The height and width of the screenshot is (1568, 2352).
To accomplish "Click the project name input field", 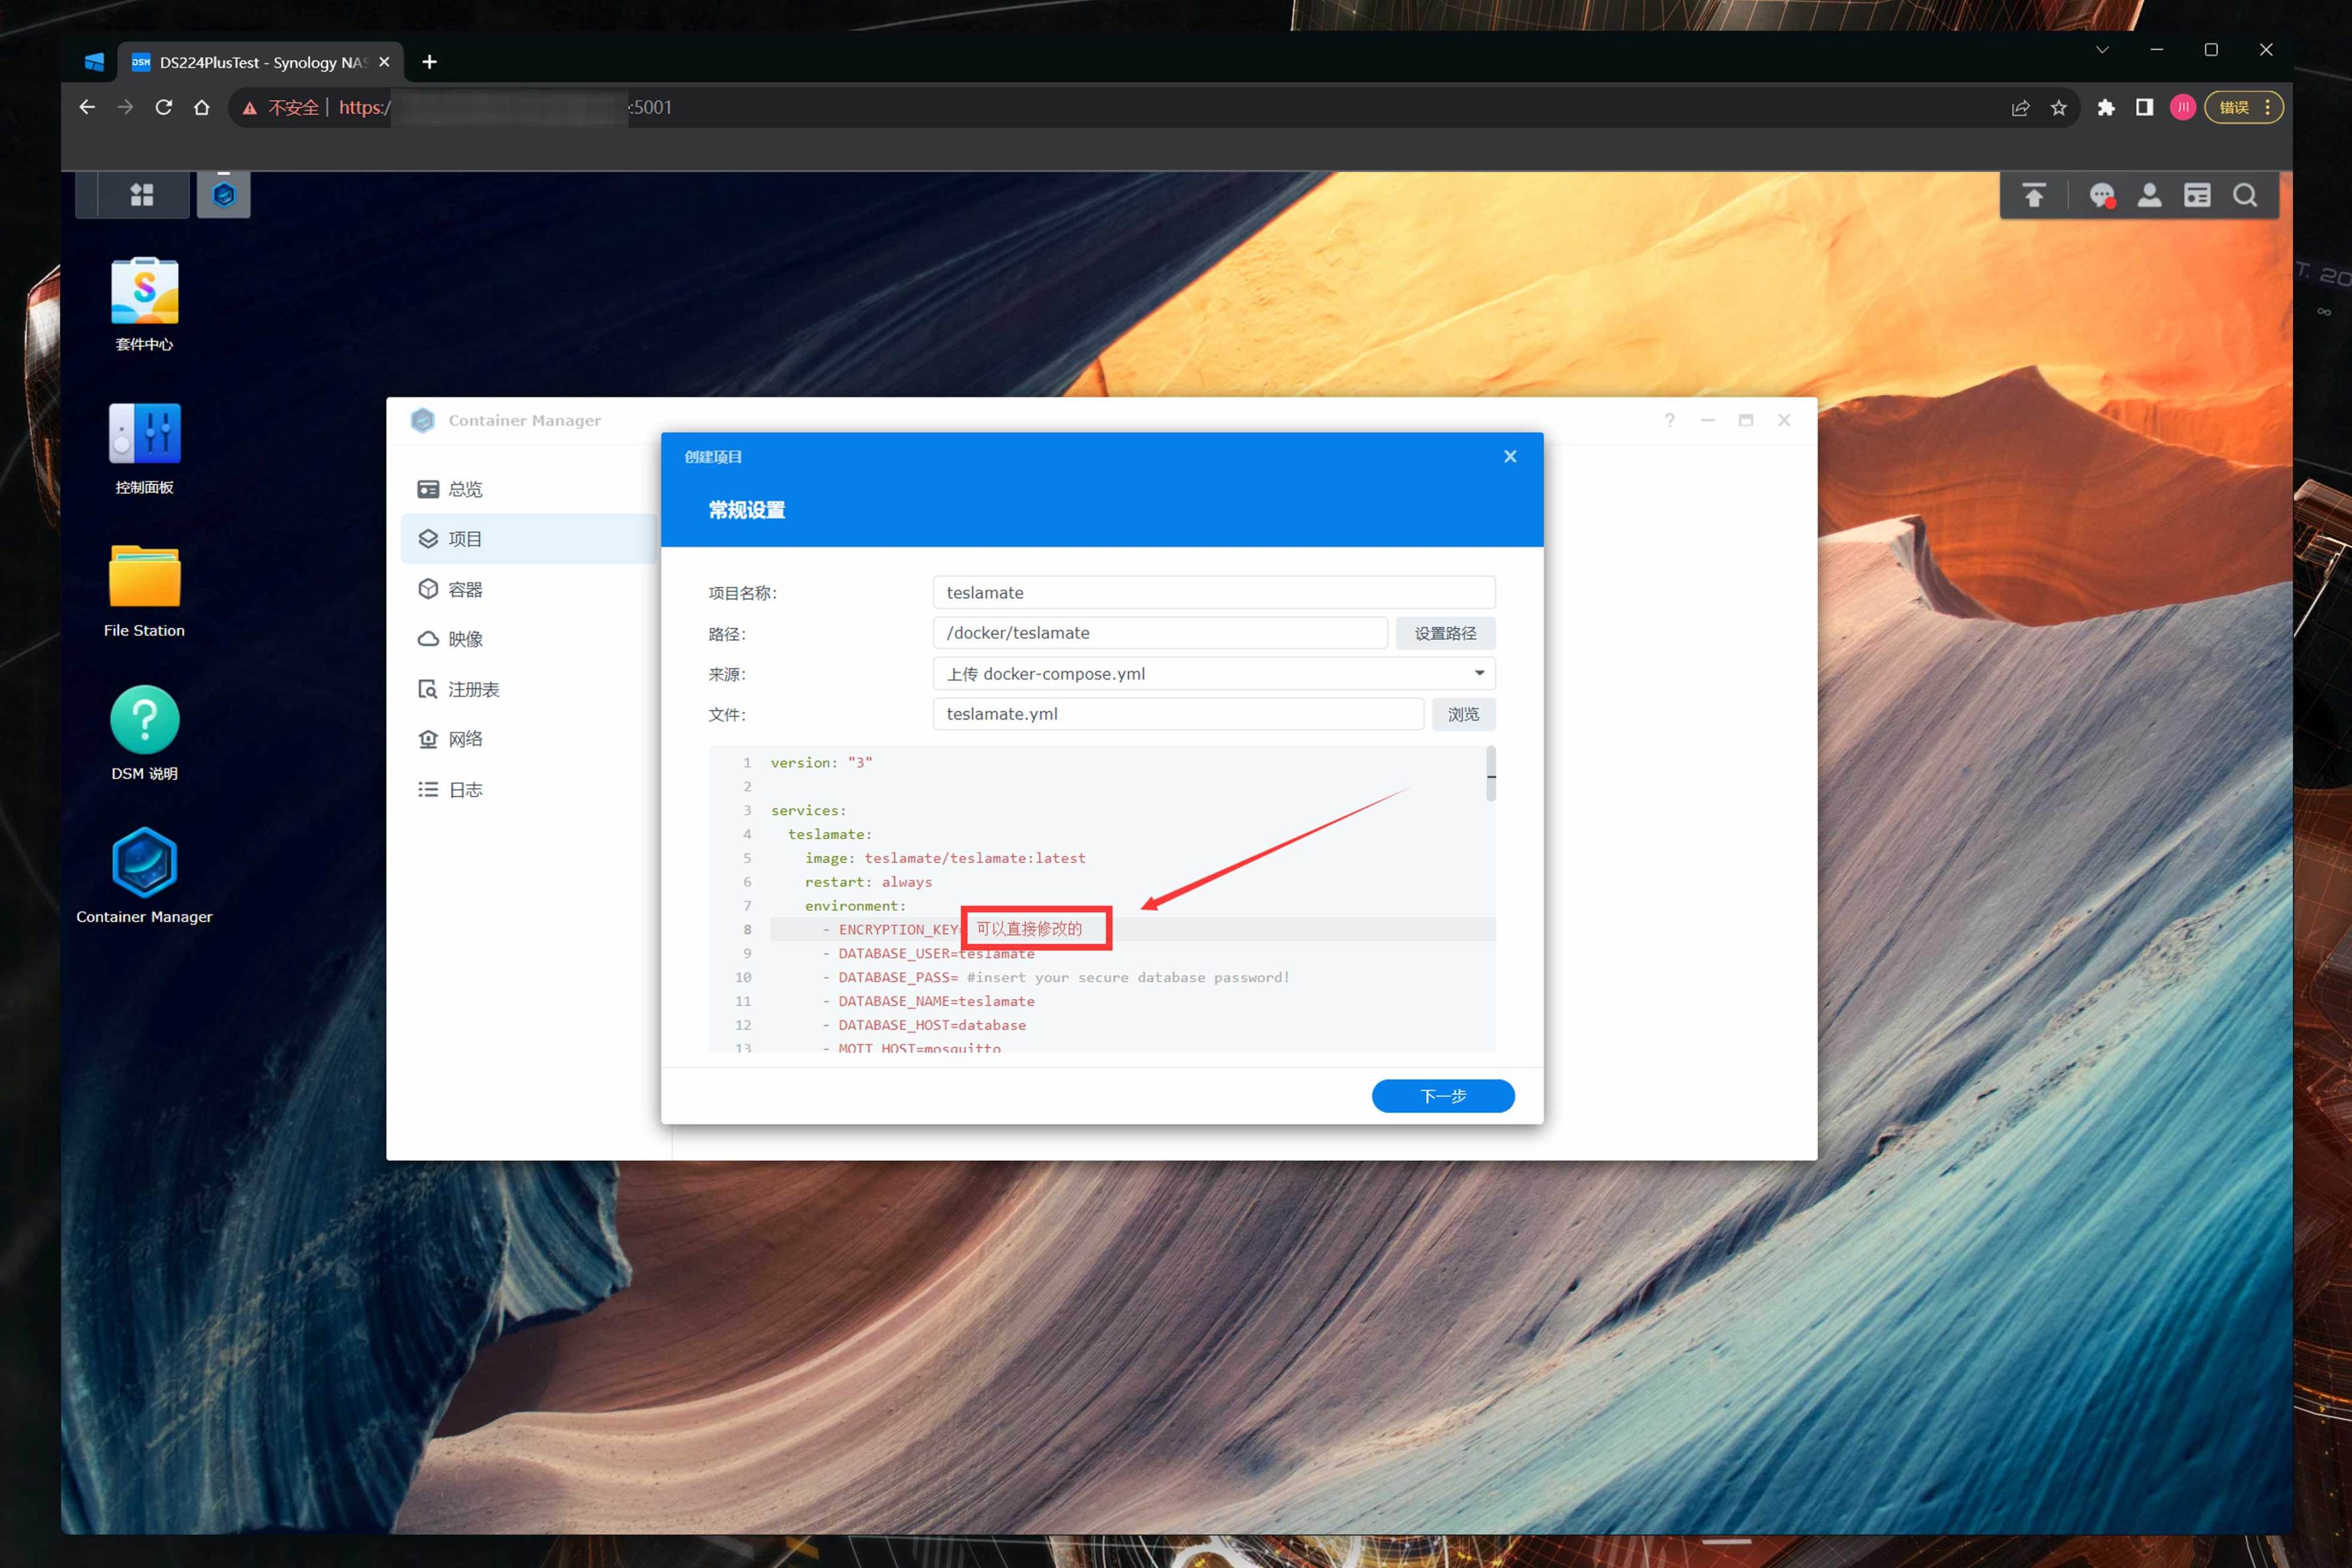I will point(1213,592).
